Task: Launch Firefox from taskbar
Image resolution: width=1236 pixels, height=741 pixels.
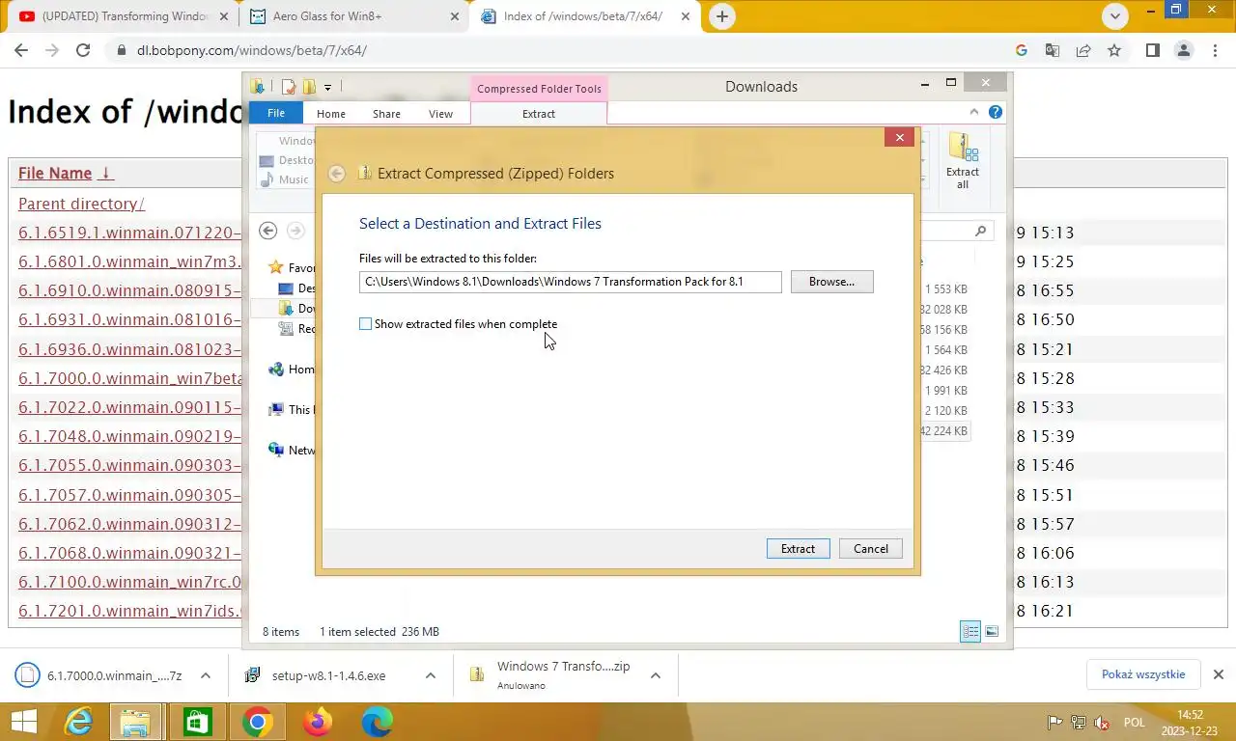Action: coord(317,722)
